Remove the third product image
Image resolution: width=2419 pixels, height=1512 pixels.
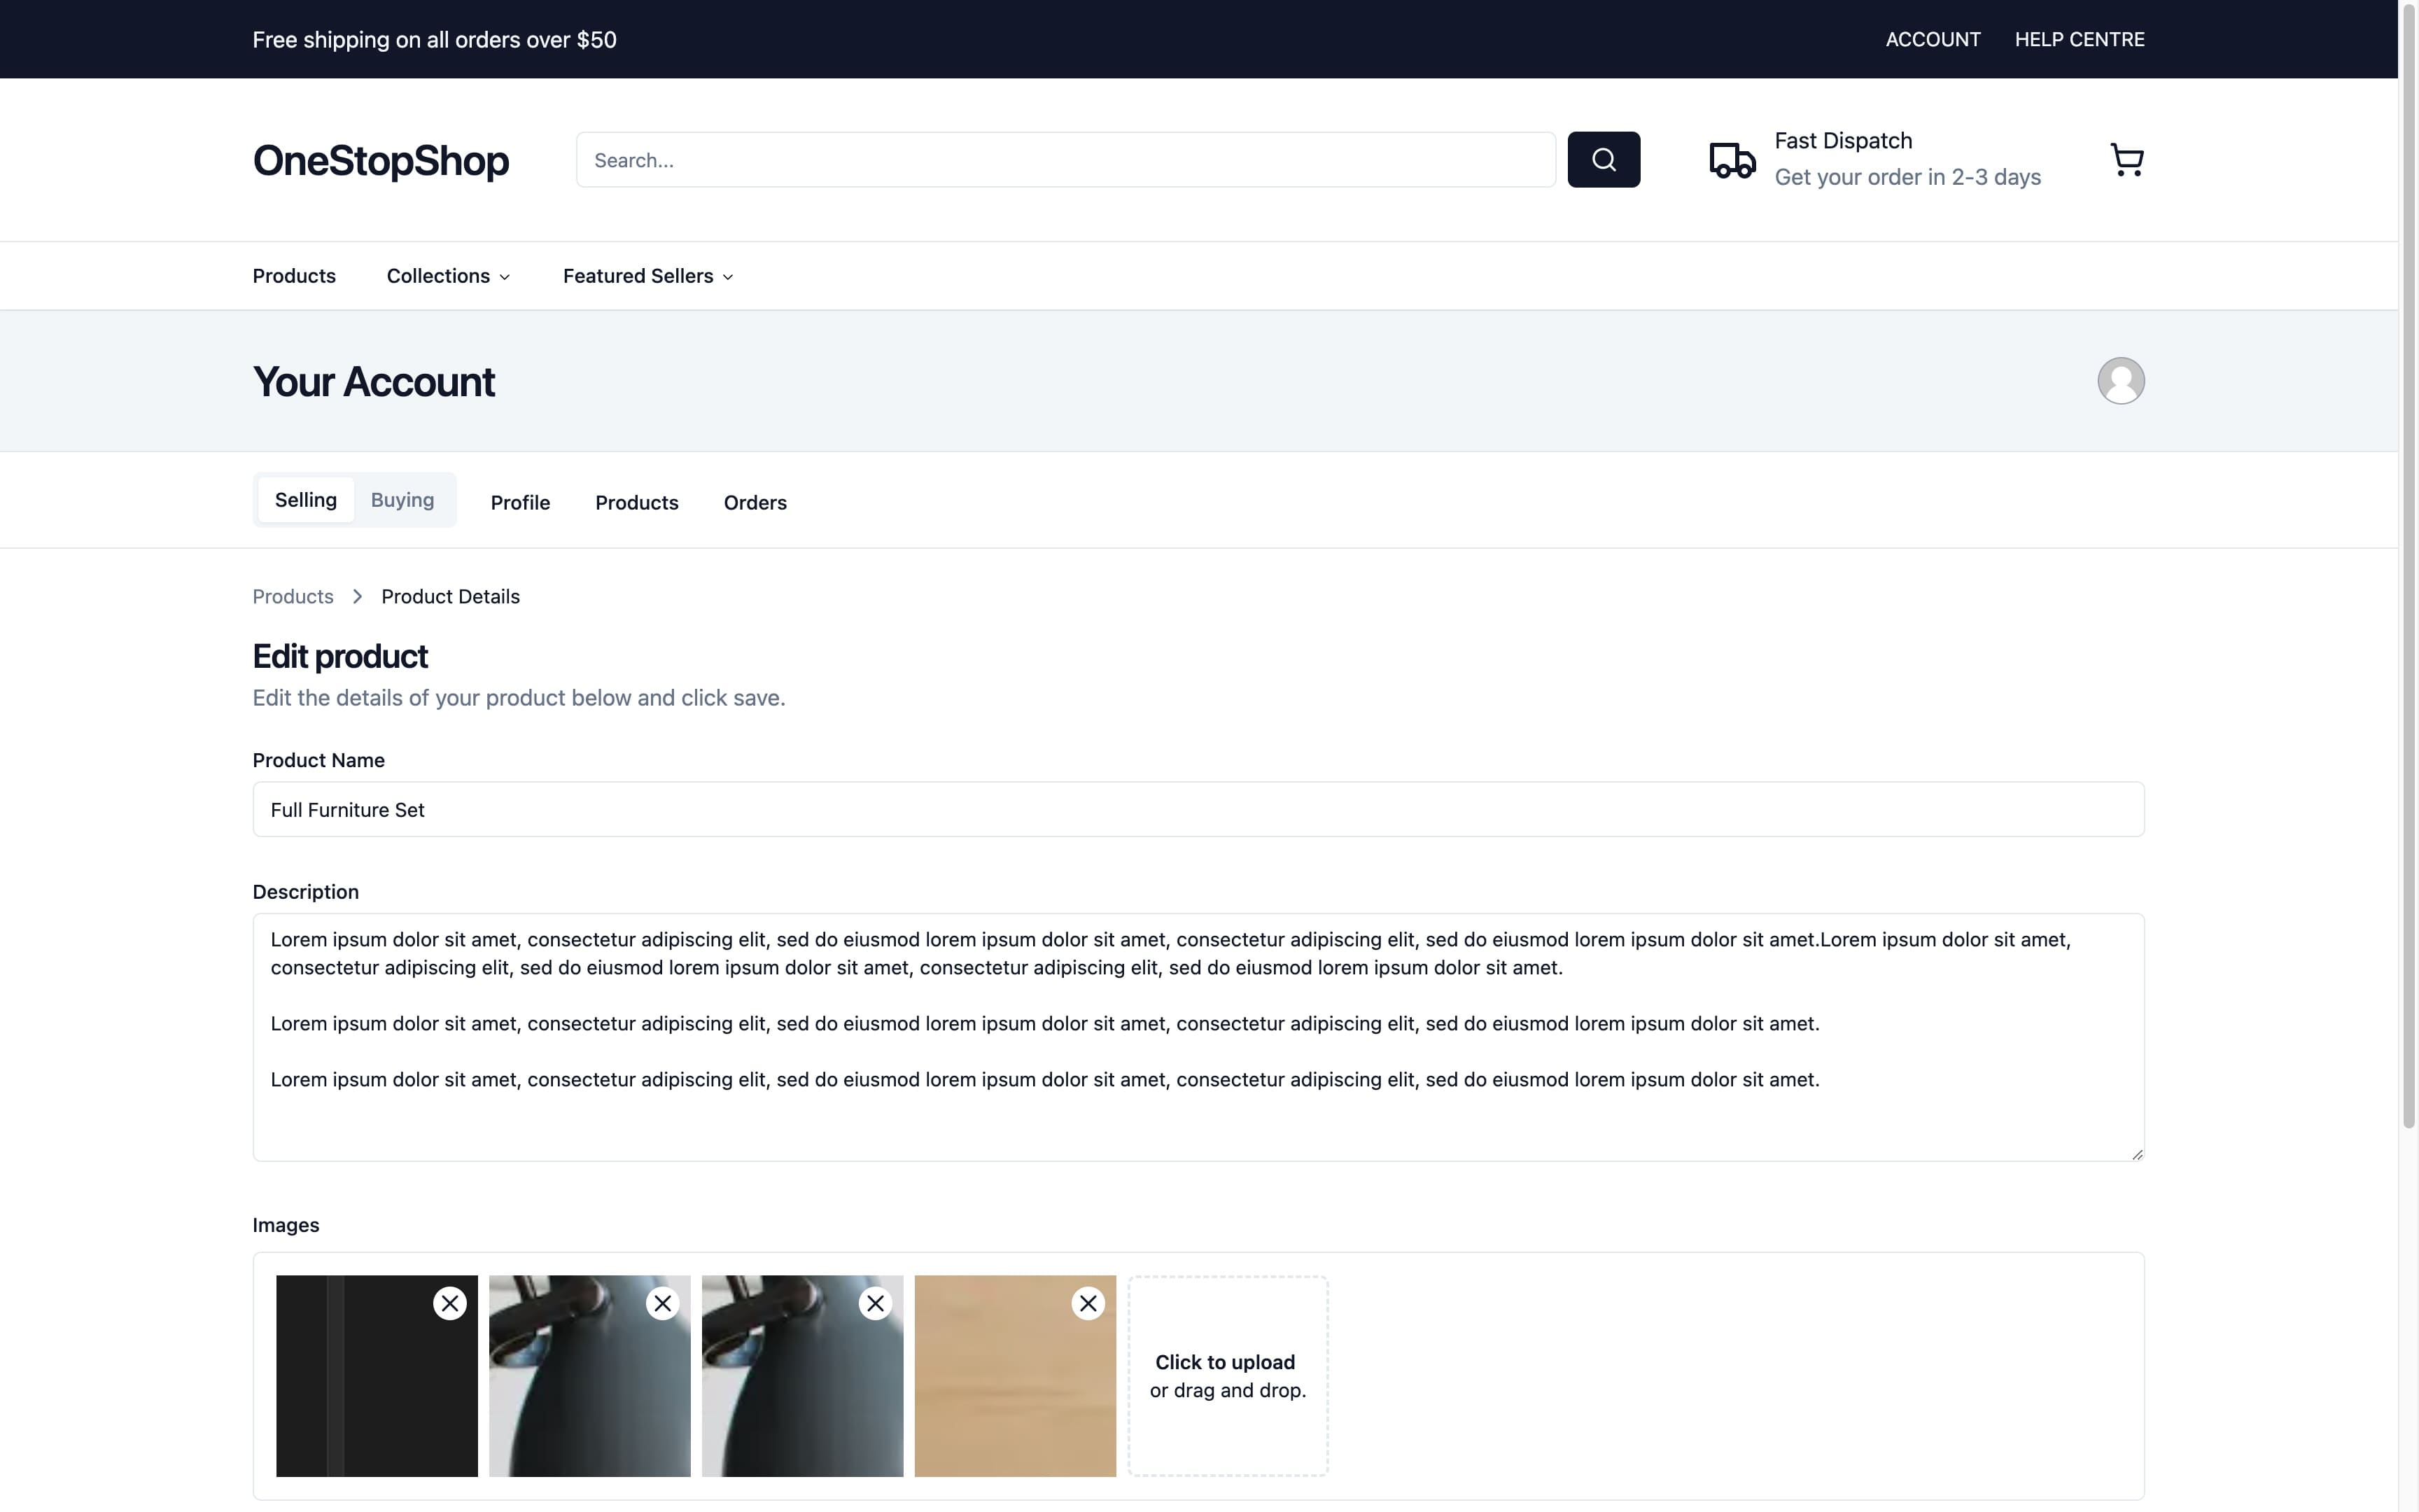coord(876,1303)
